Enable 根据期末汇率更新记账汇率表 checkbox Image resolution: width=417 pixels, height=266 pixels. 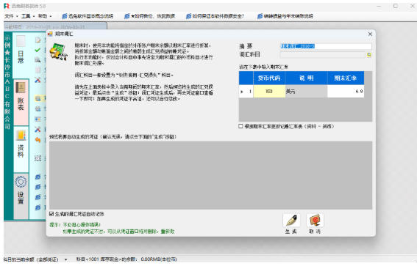tap(240, 126)
